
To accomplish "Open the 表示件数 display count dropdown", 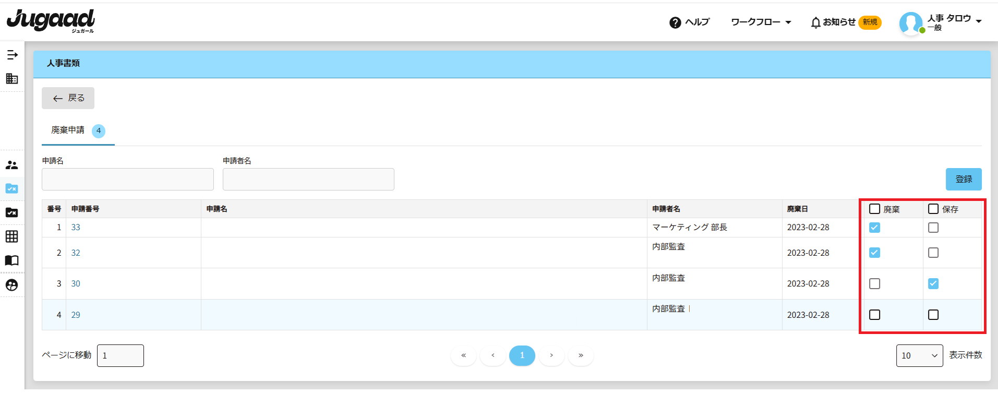I will click(919, 355).
